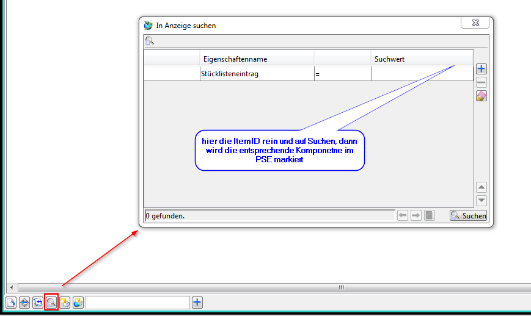Open the In Anzeige suchen search icon

pyautogui.click(x=51, y=303)
